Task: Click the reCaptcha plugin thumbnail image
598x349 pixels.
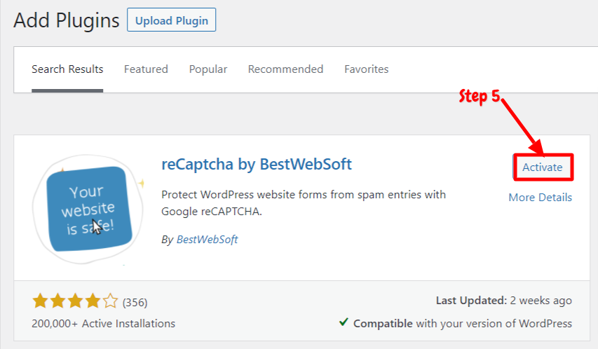Action: (x=88, y=210)
